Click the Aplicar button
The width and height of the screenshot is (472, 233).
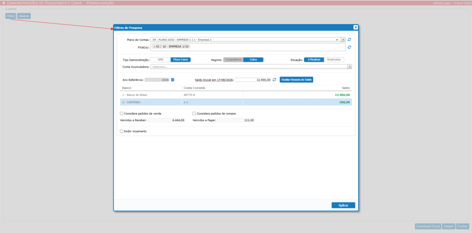pos(343,205)
